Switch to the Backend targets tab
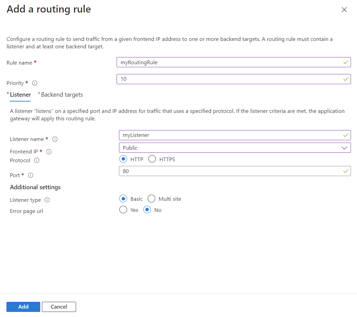Screen dimensions: 357x317 tap(62, 95)
